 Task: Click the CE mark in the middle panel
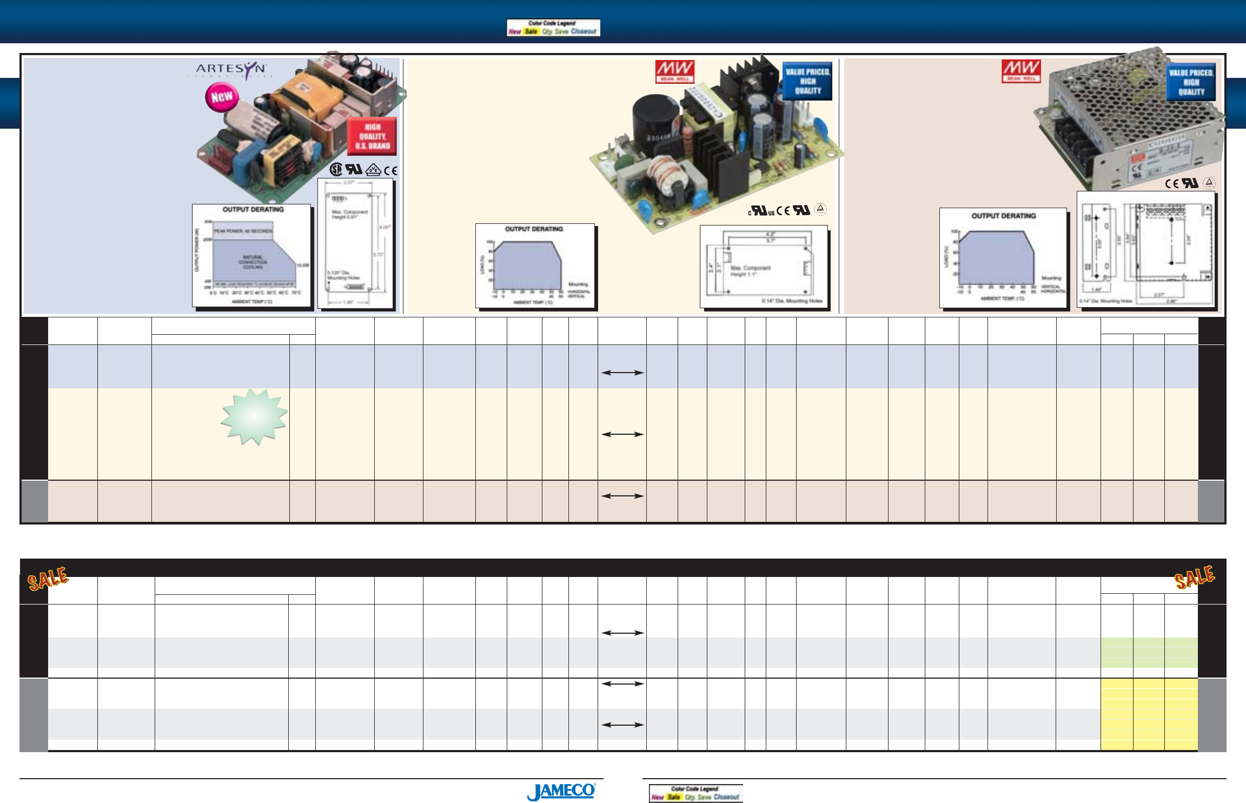pos(783,210)
